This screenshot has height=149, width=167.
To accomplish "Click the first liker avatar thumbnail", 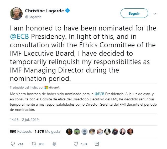I will click(69, 132).
